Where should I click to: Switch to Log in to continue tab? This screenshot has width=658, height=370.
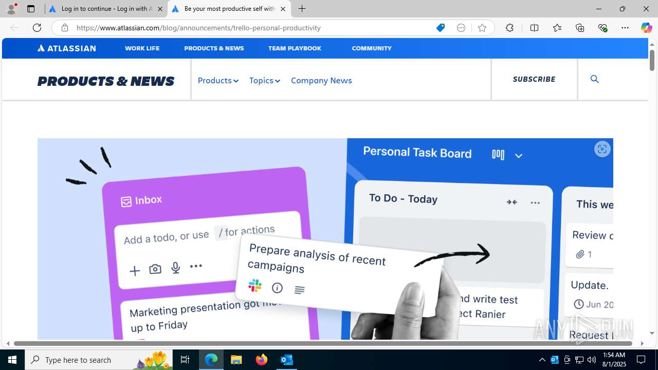106,9
